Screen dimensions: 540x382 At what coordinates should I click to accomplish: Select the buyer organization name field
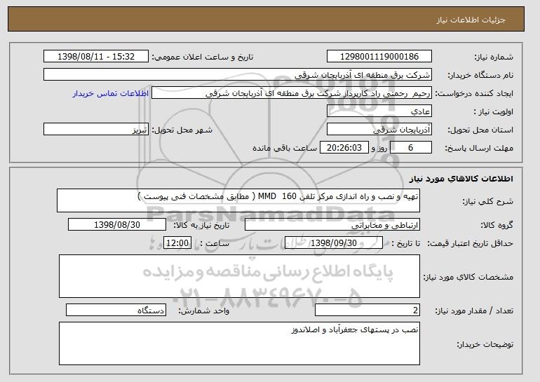(x=238, y=75)
